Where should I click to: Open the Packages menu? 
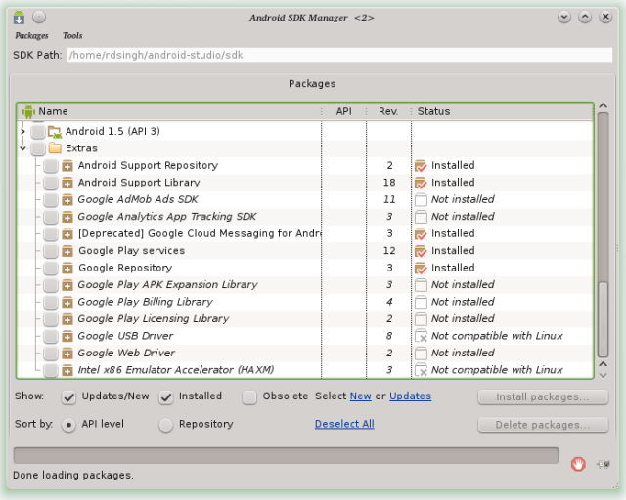pos(31,36)
